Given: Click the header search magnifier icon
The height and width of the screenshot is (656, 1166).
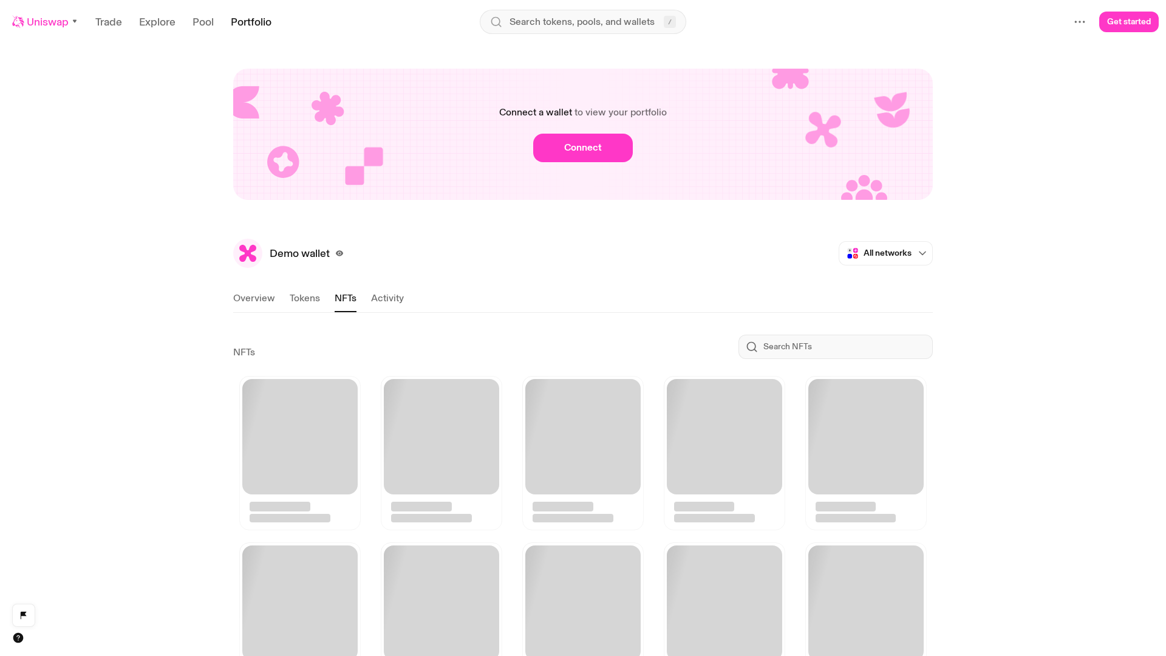Looking at the screenshot, I should point(496,22).
